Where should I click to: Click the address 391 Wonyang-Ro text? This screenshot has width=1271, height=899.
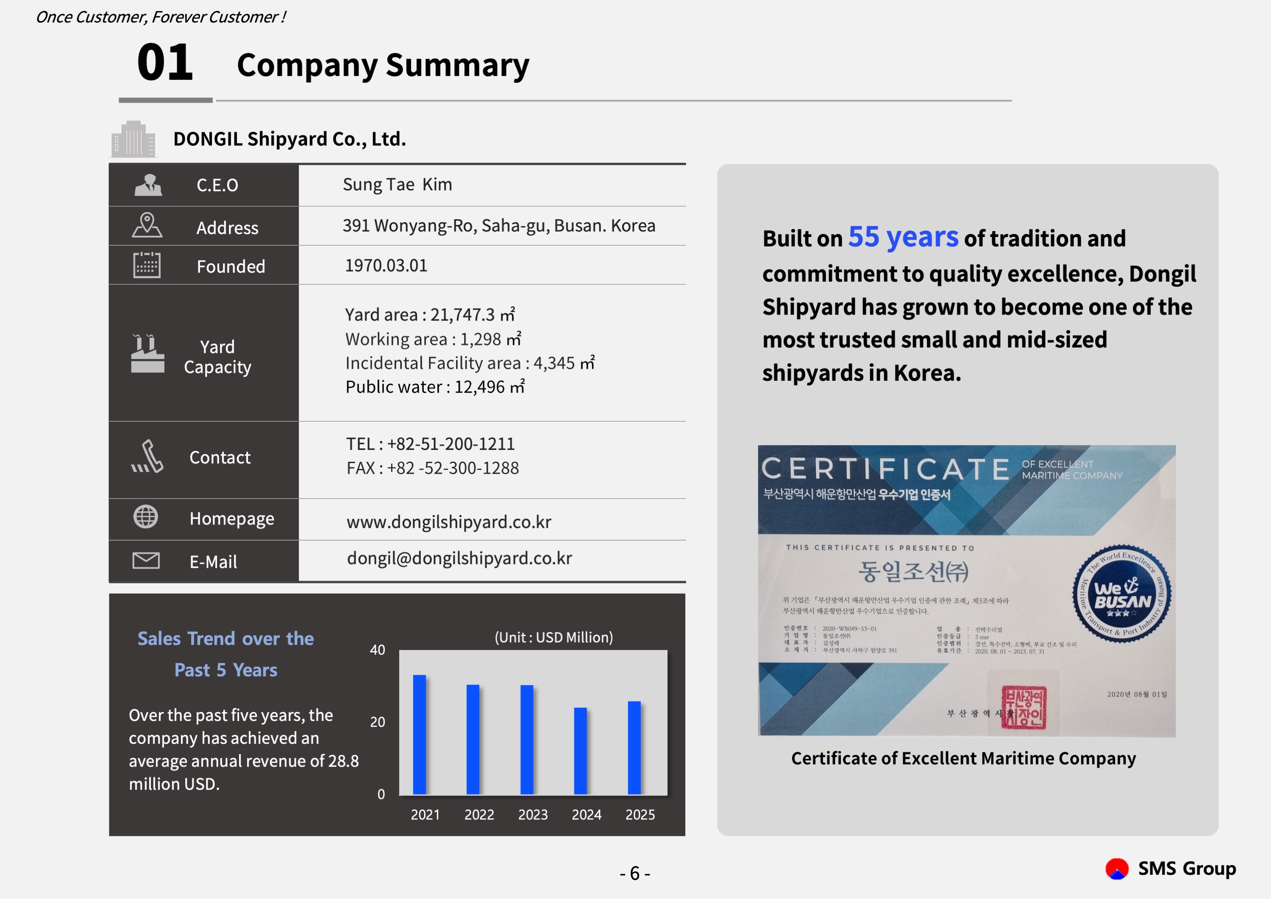click(x=499, y=226)
